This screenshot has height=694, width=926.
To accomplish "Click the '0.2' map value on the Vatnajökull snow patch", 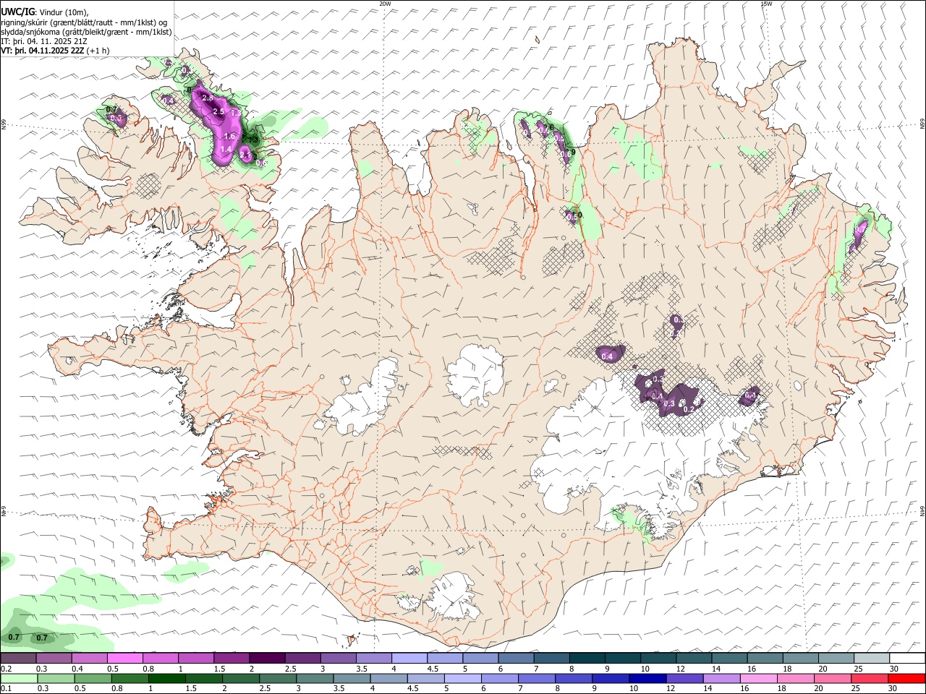I will tap(689, 409).
